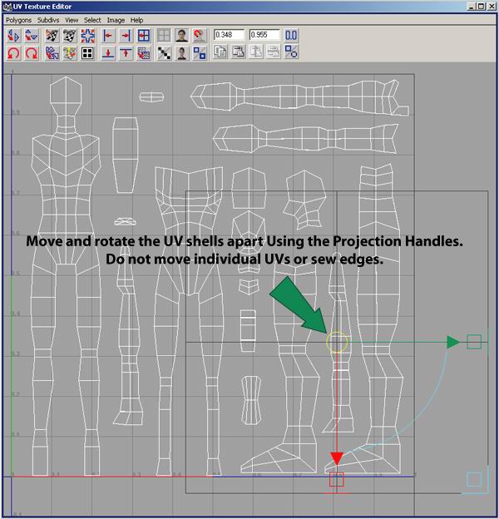Open the Image menu
The width and height of the screenshot is (499, 519).
click(x=116, y=19)
